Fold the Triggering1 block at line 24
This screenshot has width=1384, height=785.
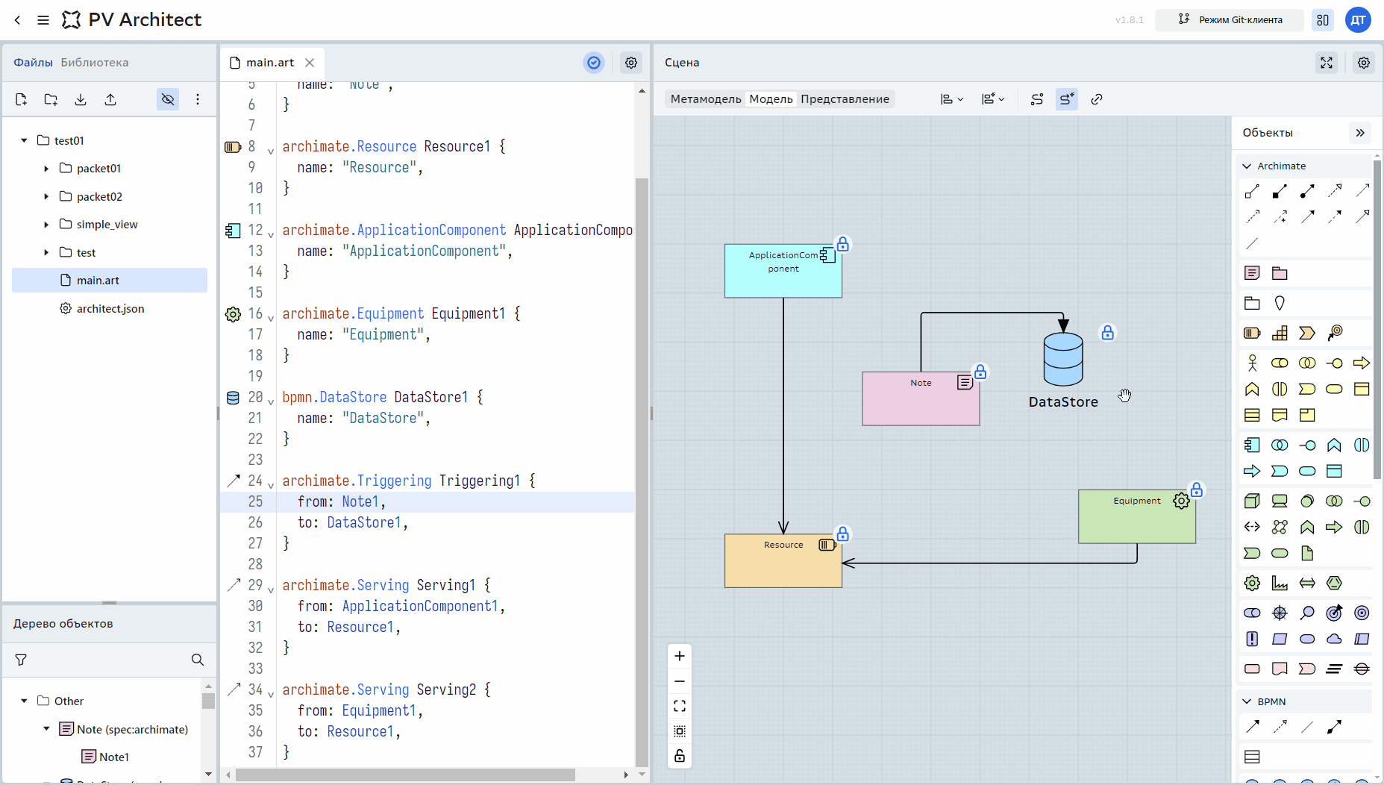click(271, 484)
